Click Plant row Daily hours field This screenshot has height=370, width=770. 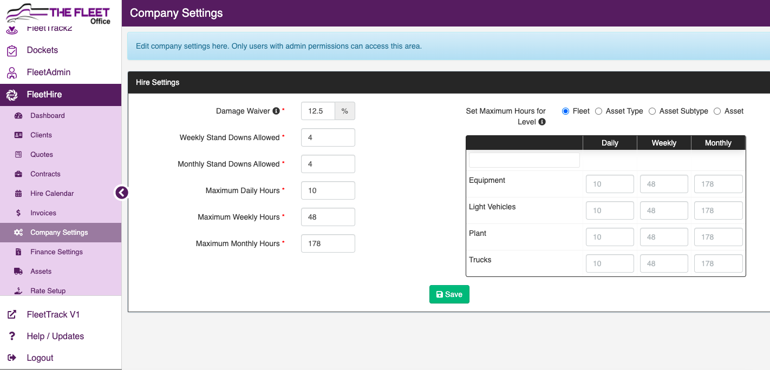click(610, 237)
